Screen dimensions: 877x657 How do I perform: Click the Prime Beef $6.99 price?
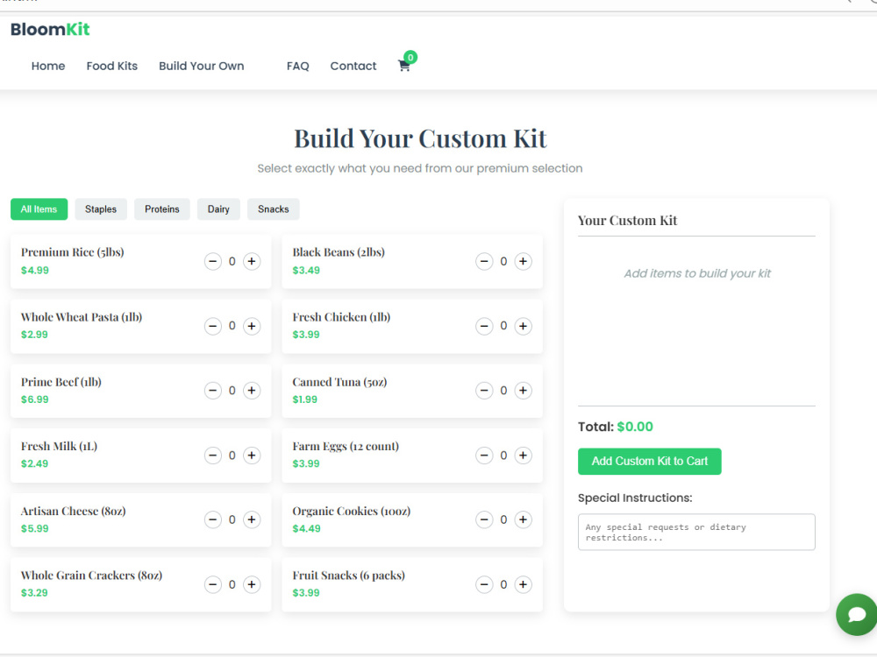click(35, 399)
